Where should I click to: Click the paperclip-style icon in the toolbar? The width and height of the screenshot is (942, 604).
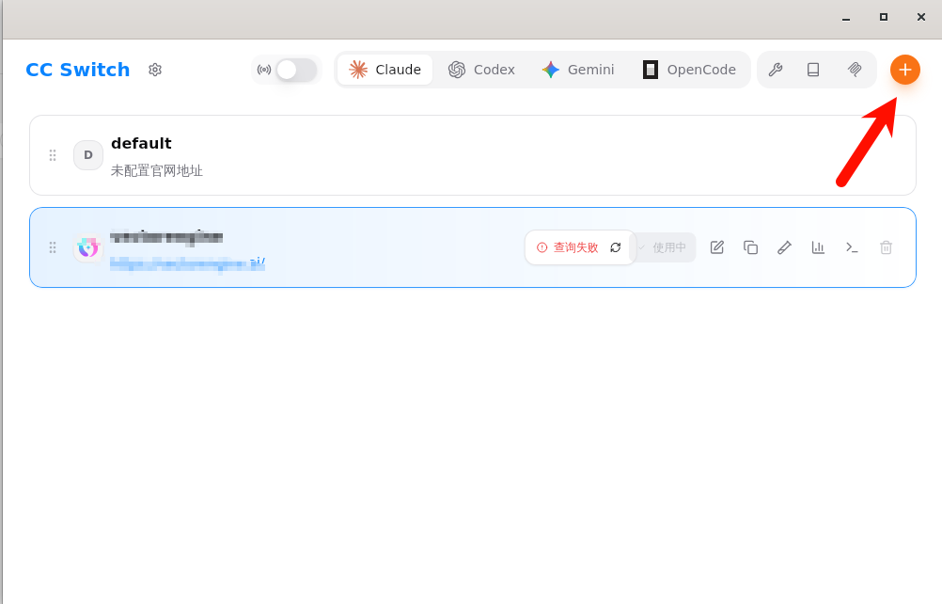[855, 70]
